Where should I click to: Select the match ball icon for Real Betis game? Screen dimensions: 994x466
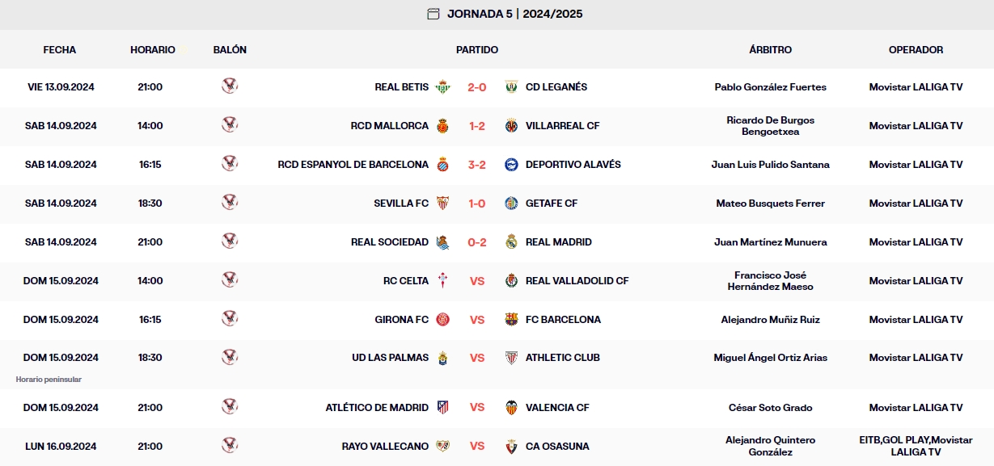[230, 87]
